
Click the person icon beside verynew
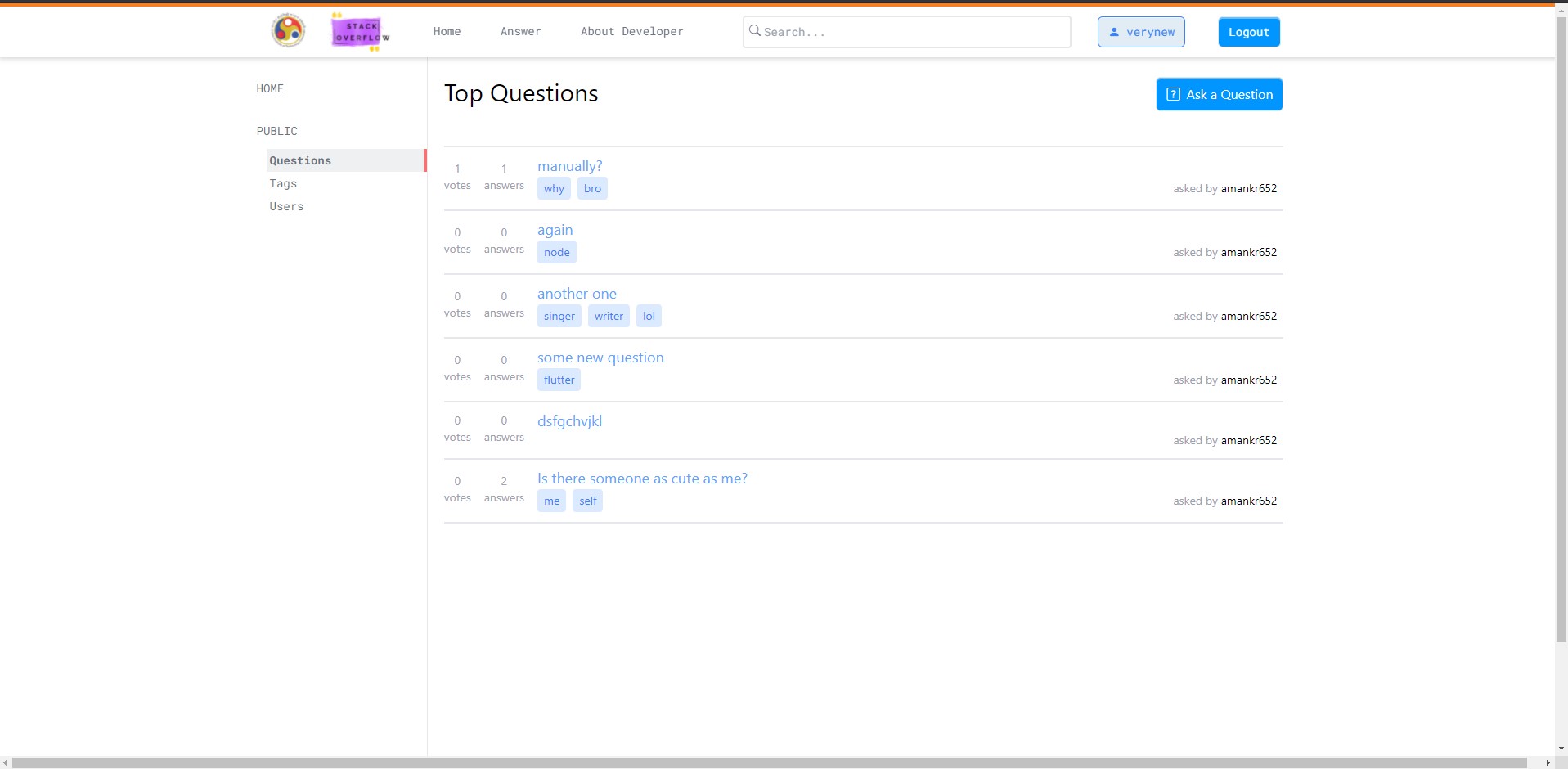(x=1114, y=31)
